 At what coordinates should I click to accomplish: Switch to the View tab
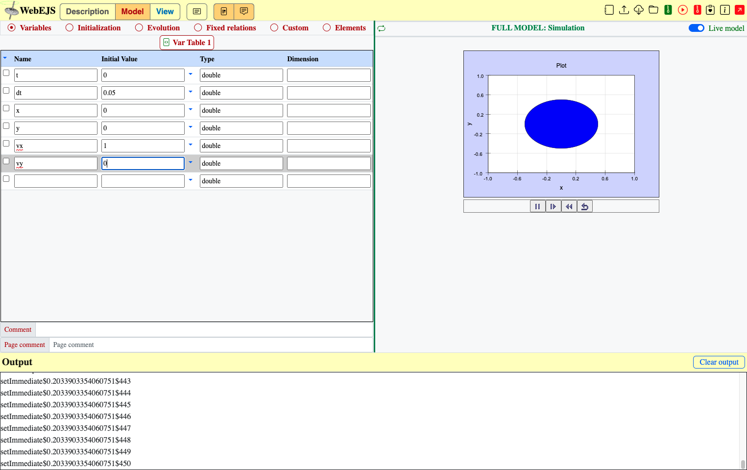tap(165, 11)
